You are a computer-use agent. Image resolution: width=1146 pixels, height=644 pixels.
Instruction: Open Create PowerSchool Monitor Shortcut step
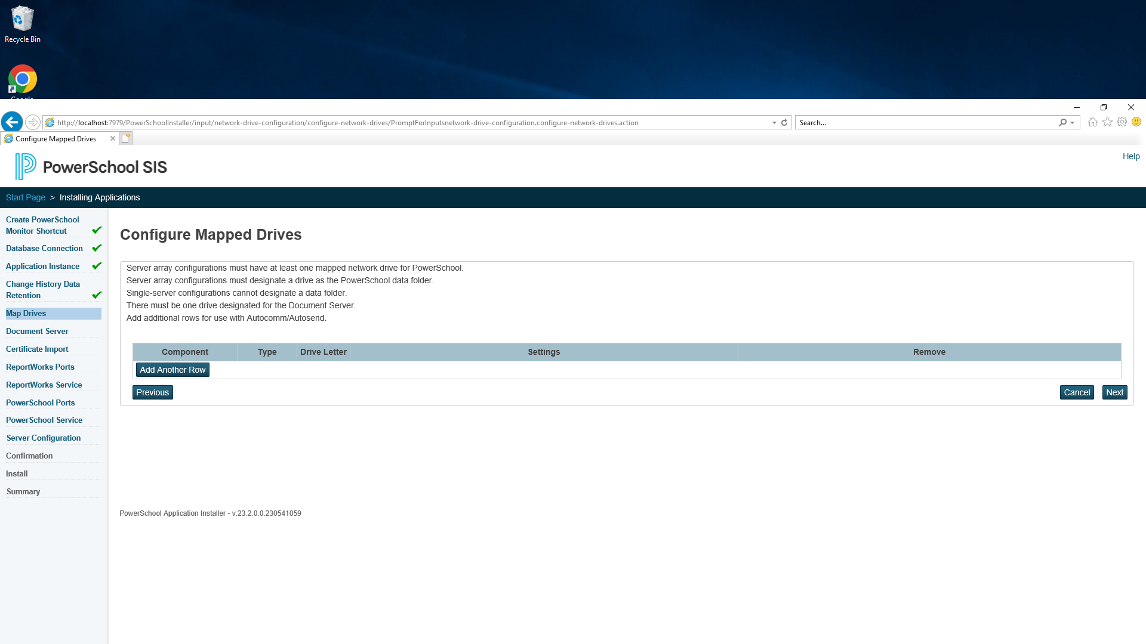click(42, 225)
